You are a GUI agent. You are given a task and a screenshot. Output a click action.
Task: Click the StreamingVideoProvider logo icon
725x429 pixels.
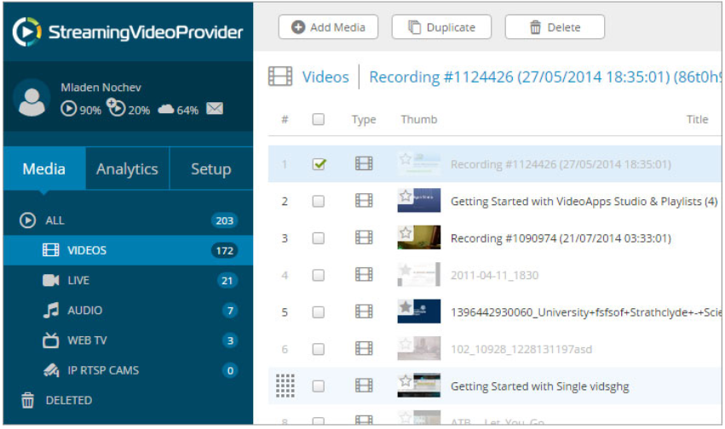point(26,31)
